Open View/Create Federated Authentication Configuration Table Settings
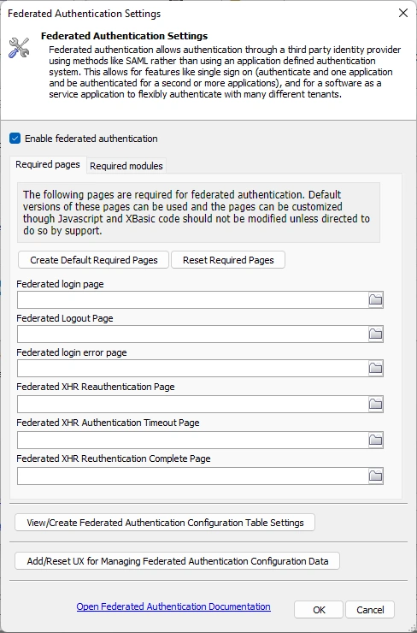 [165, 523]
